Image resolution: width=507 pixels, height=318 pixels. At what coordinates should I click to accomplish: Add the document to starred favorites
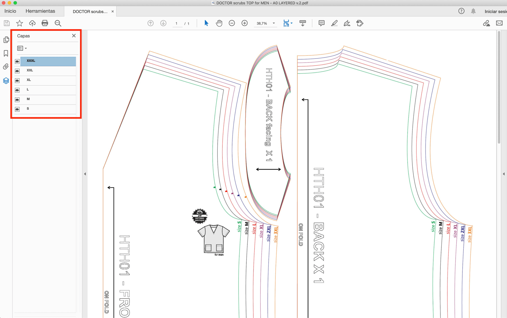20,23
